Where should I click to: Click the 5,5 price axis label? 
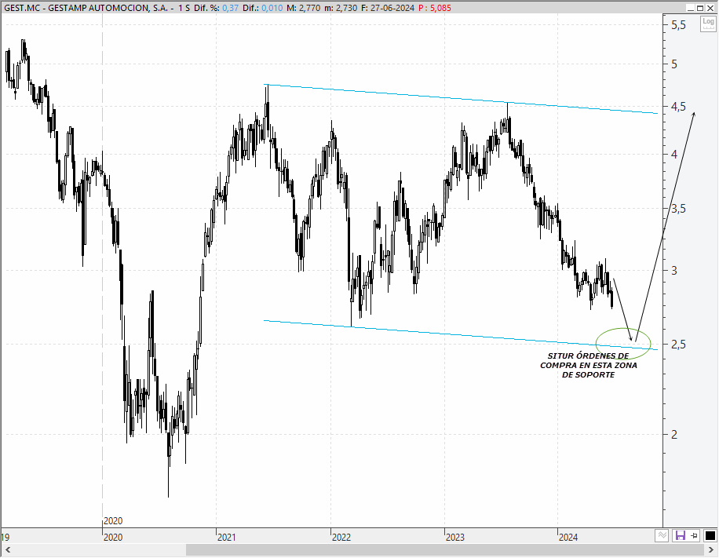tap(678, 25)
